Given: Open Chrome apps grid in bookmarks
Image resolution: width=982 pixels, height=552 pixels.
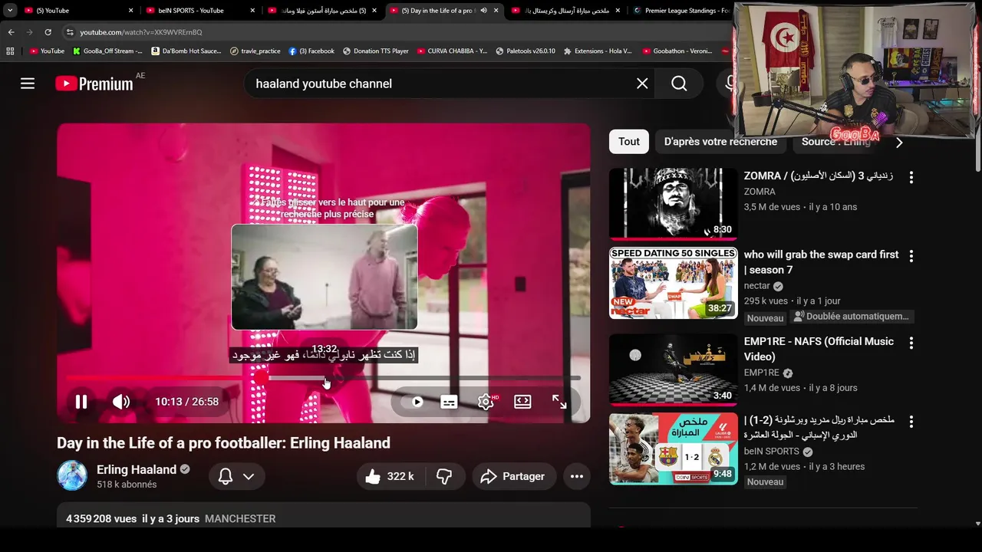Looking at the screenshot, I should pyautogui.click(x=10, y=51).
